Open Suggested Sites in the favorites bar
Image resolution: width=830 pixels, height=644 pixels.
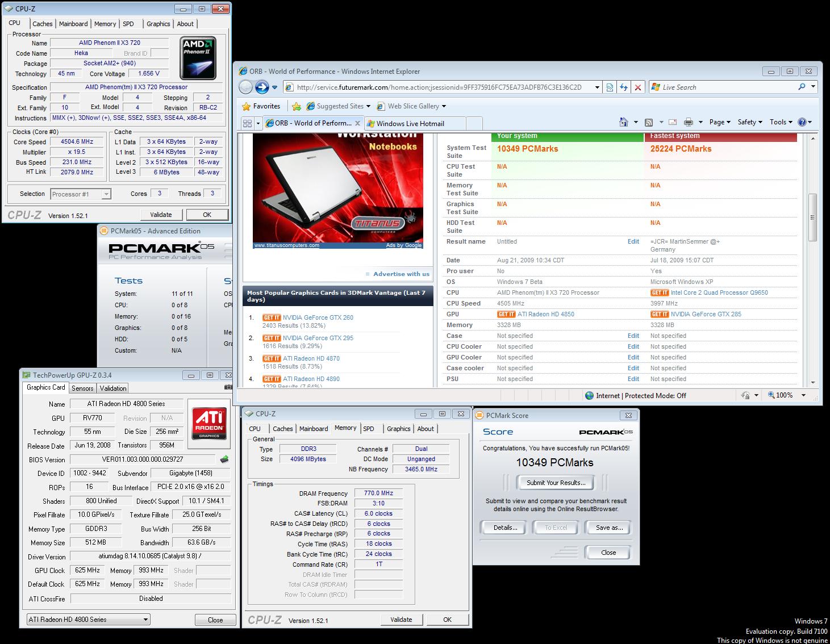coord(338,106)
